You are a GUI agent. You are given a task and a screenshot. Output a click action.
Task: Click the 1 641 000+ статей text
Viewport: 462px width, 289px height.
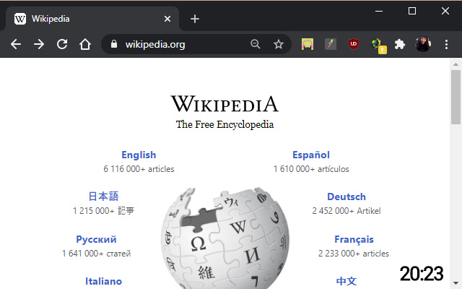click(x=96, y=254)
